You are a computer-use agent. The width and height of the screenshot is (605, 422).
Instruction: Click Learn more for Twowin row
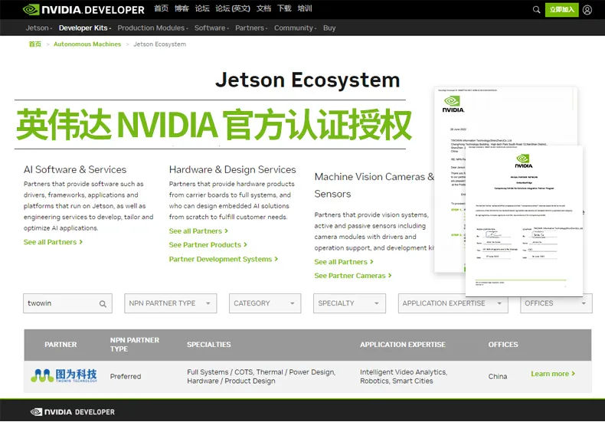tap(552, 374)
